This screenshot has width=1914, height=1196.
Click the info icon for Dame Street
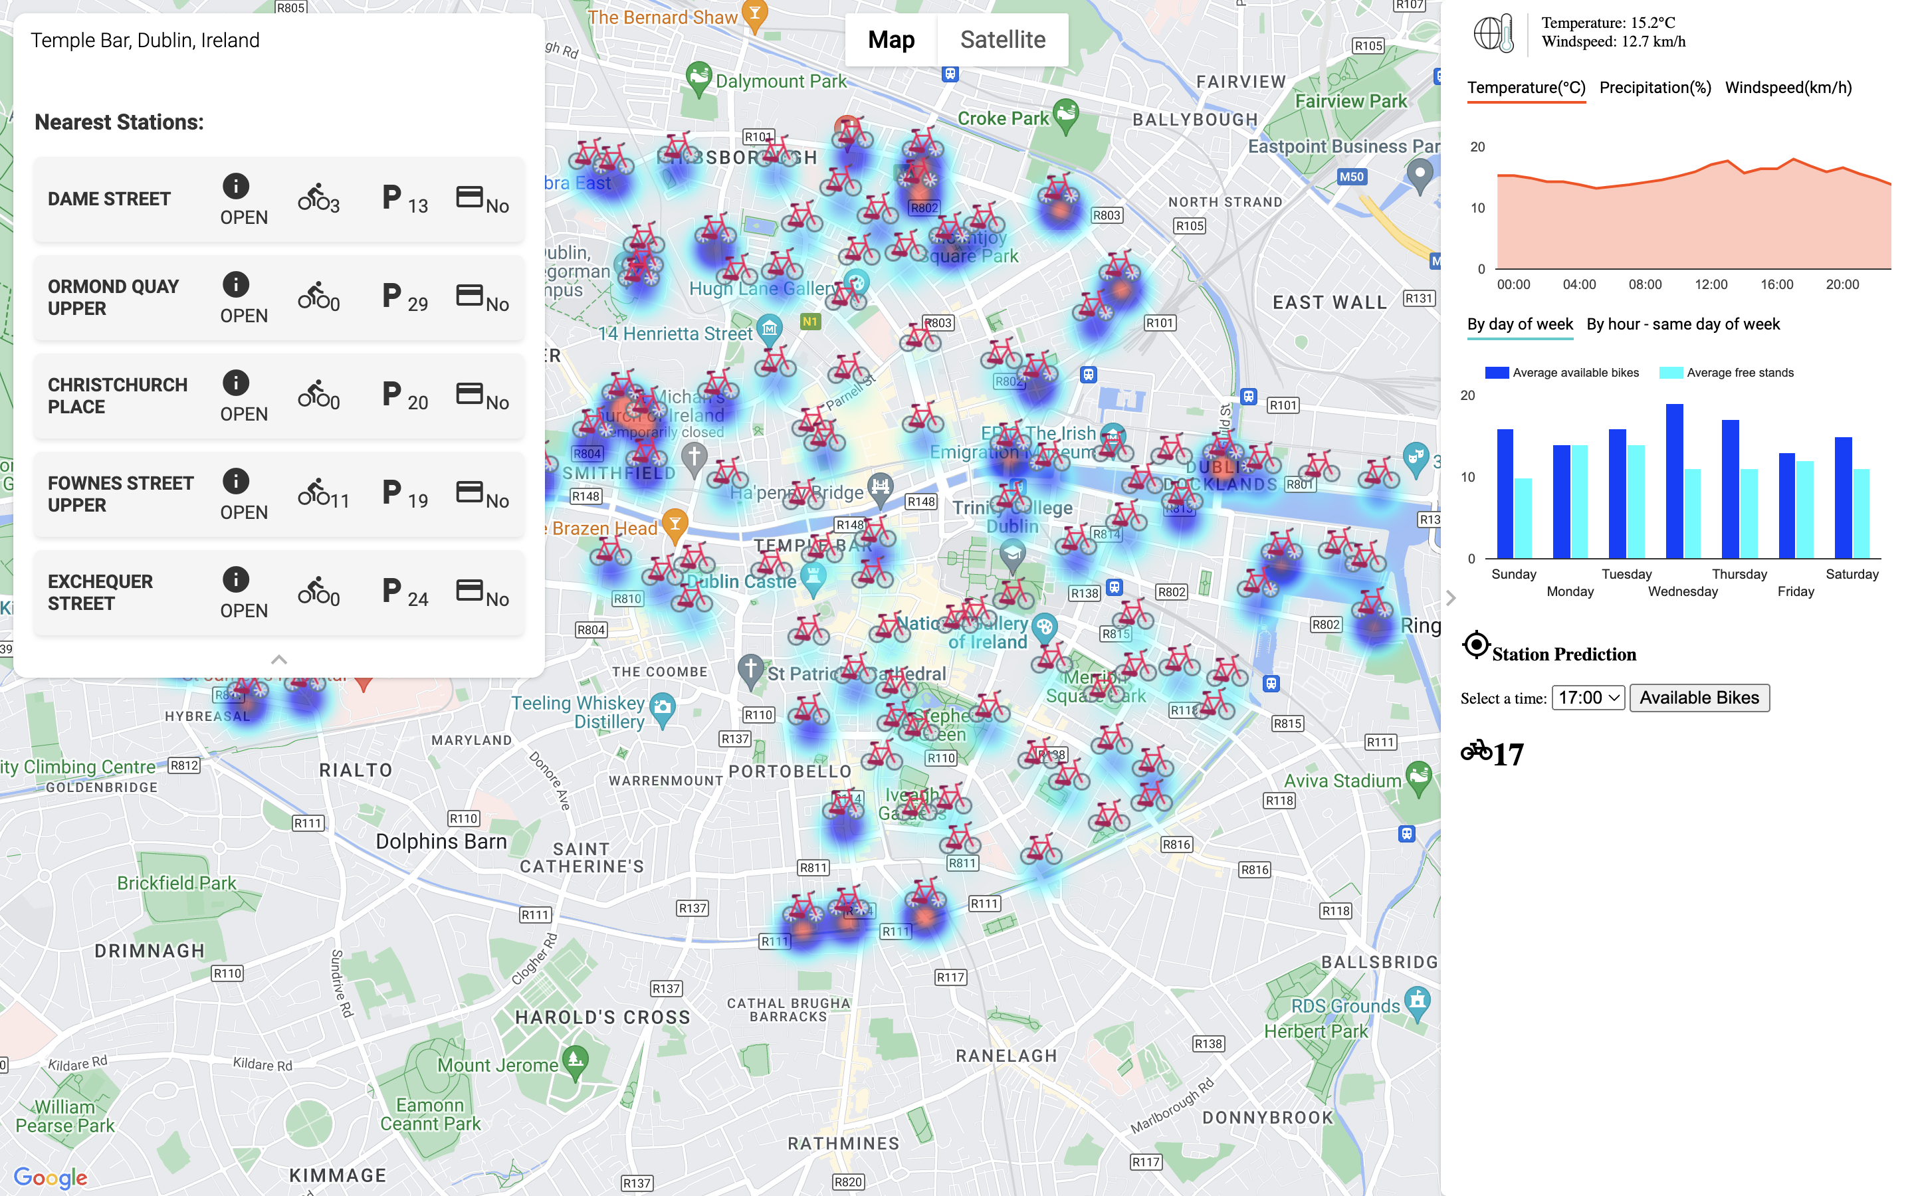[236, 186]
